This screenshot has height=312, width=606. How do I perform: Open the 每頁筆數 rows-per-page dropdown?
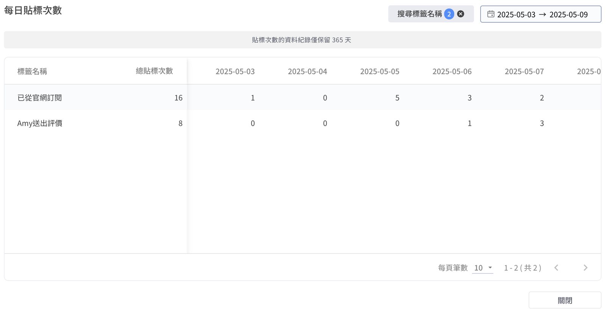tap(483, 268)
